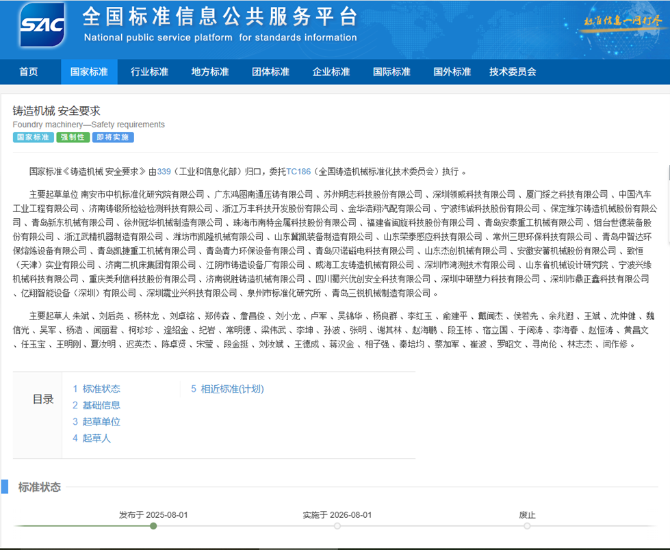Click the 发布于 2025-08-01 label
The height and width of the screenshot is (550, 670).
(153, 515)
